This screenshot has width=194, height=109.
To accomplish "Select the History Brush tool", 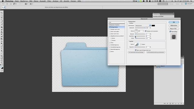I will point(2,34).
